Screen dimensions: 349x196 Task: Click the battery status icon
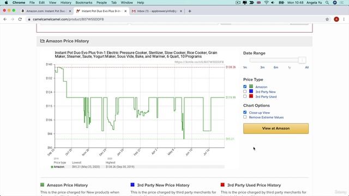coord(281,3)
